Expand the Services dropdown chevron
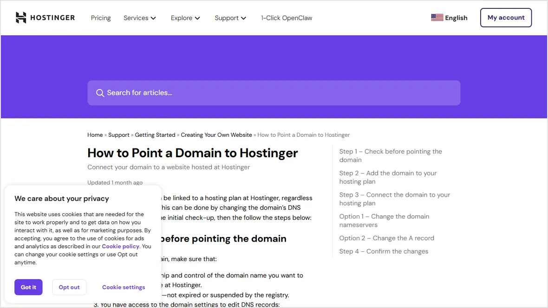The image size is (548, 308). pyautogui.click(x=153, y=18)
